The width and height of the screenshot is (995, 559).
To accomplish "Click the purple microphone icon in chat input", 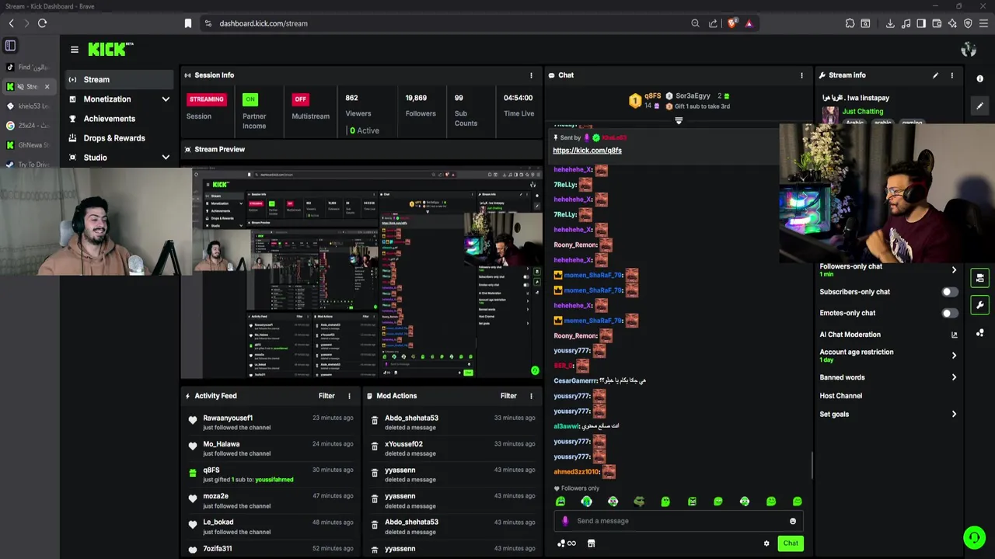I will tap(565, 521).
